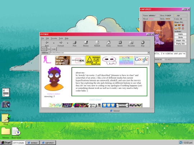Screen dimensions: 194x145
Task: Open the Favorite menu
Action: tap(54, 38)
